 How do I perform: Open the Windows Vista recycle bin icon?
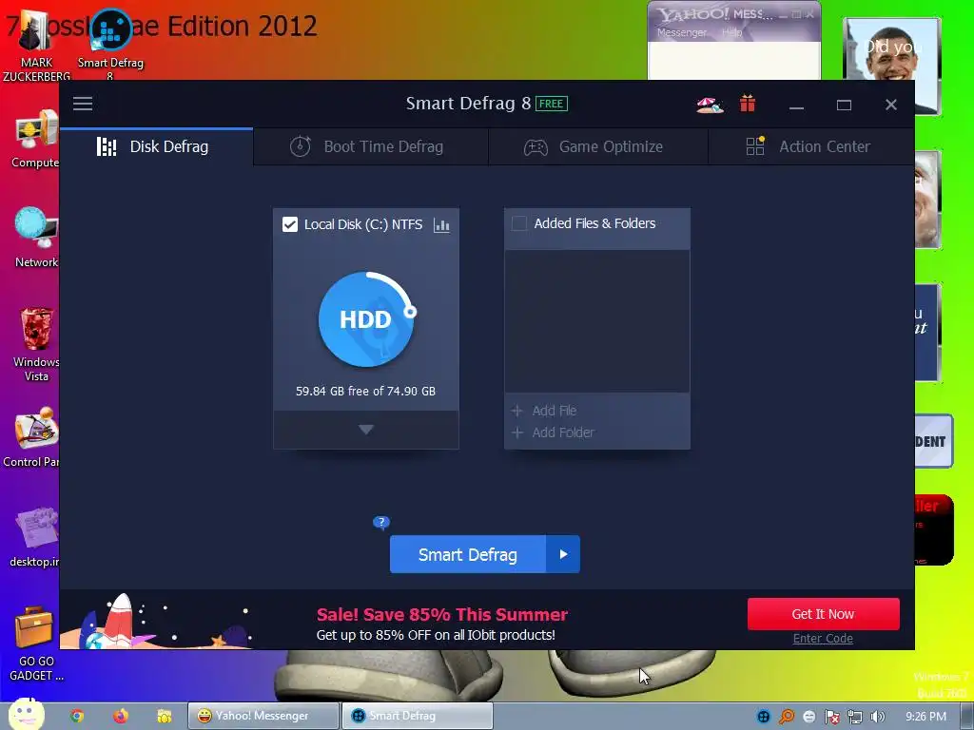[36, 344]
